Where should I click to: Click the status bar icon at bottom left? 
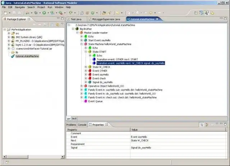[7, 162]
